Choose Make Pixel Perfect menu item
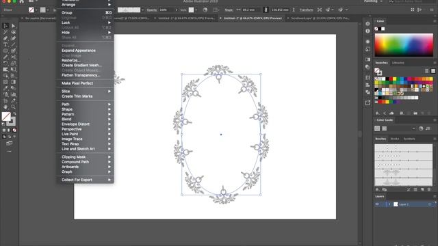This screenshot has width=438, height=246. click(x=85, y=83)
